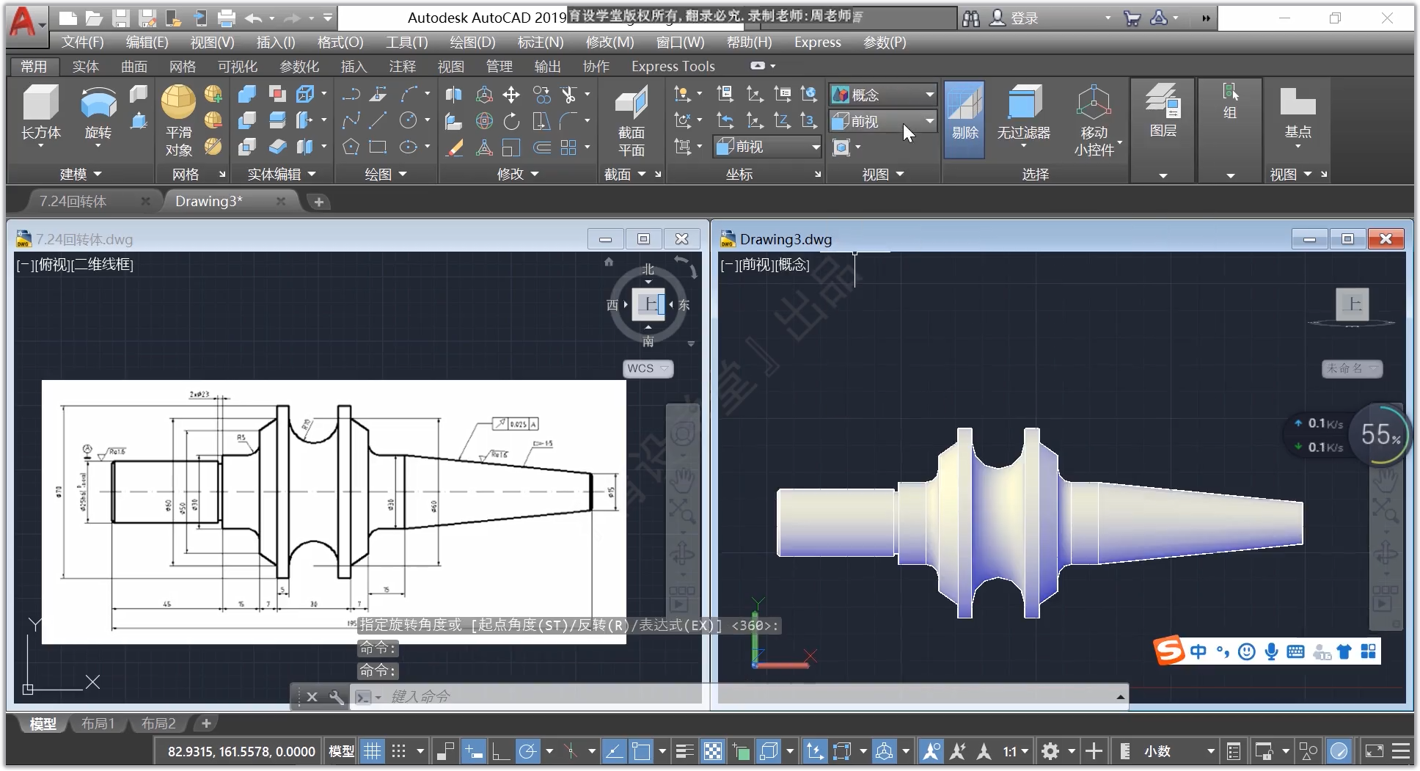Viewport: 1420px width, 771px height.
Task: Toggle lineweight display in status bar
Action: 685,751
